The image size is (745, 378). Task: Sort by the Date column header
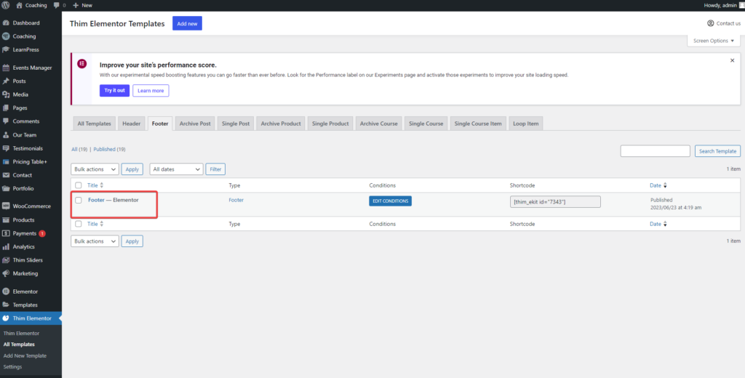(658, 185)
